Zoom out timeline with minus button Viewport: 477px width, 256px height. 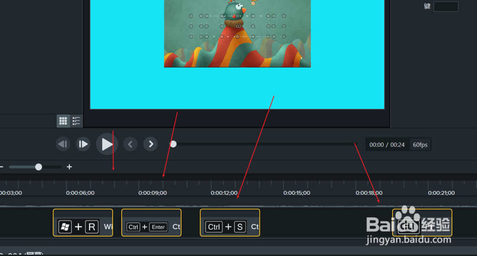[x=1, y=167]
